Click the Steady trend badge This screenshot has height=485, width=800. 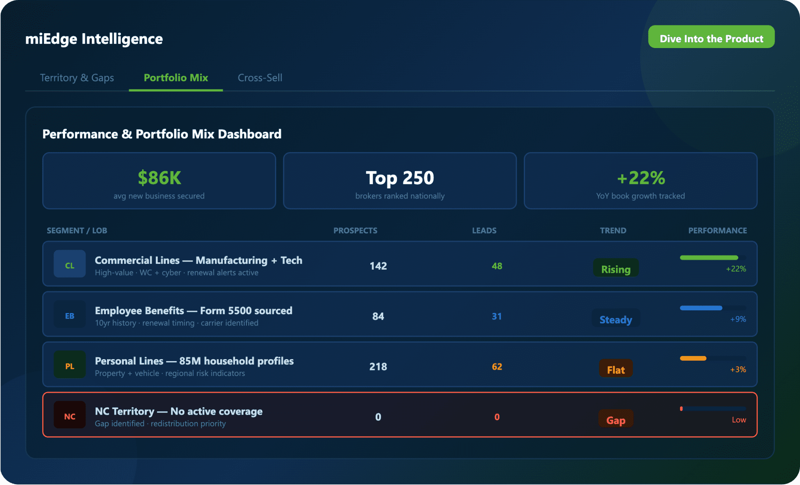tap(616, 319)
